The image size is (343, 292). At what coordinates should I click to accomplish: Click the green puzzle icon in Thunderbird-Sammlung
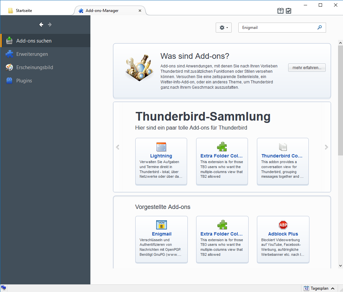coord(222,147)
